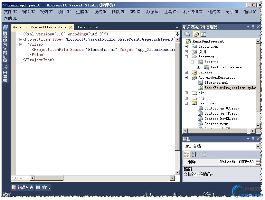Select the Features folder
The width and height of the screenshot is (265, 200).
coord(206,57)
